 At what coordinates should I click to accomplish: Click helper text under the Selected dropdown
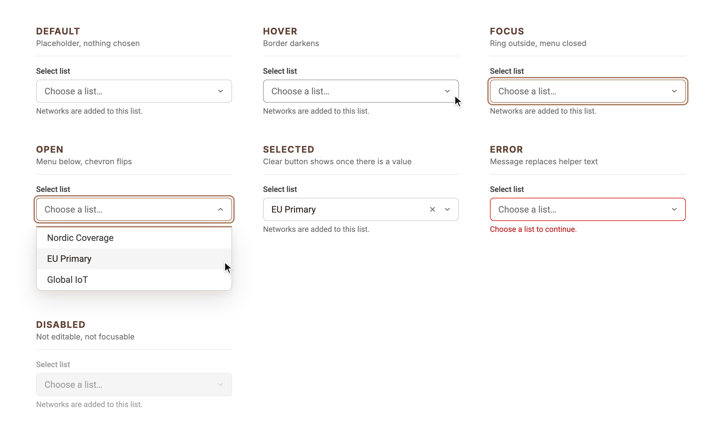click(x=316, y=229)
